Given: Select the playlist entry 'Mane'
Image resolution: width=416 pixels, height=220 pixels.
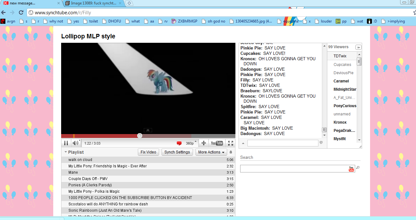Looking at the screenshot, I should (148, 172).
